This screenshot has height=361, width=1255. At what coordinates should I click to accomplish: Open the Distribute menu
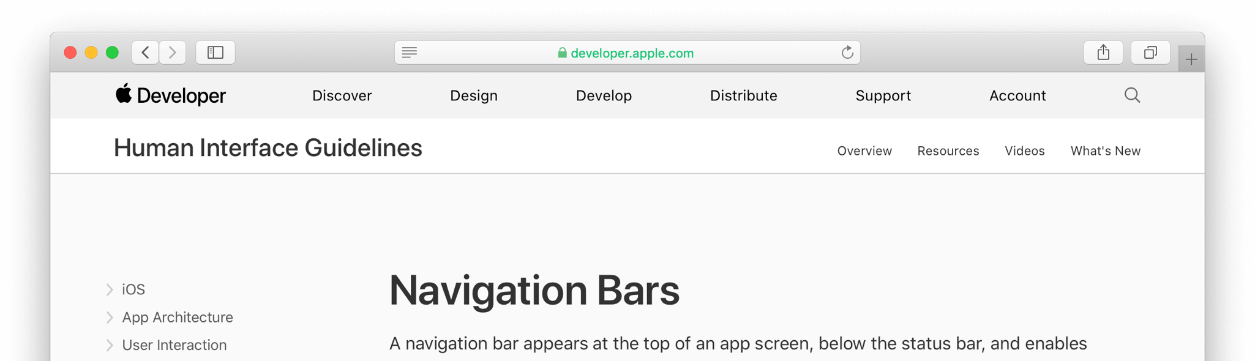coord(744,95)
